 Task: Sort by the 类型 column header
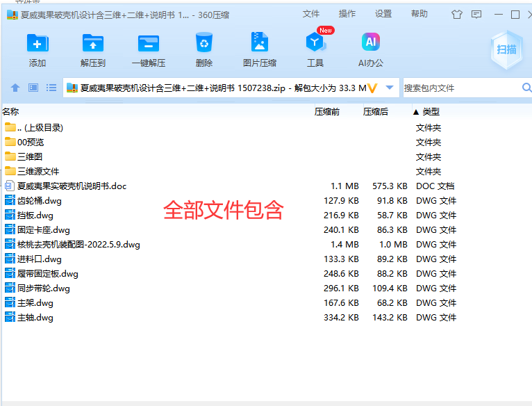[431, 111]
